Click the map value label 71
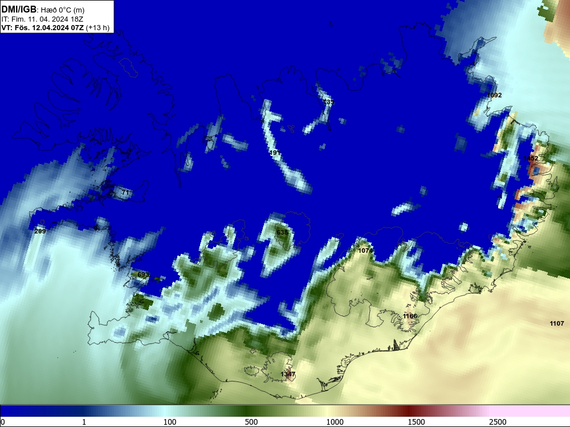Screen dimensions: 570x427 tap(125, 192)
